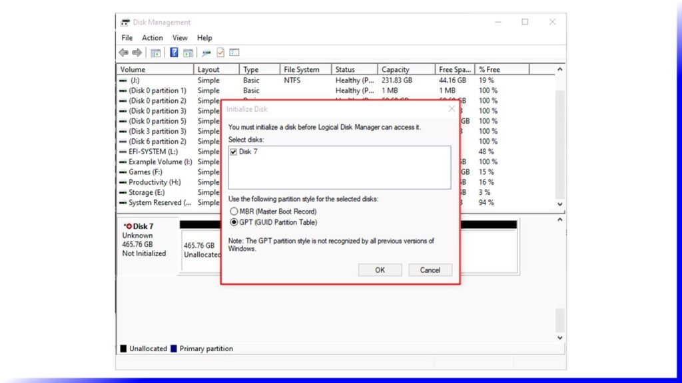
Task: Click the last list-view toolbar icon
Action: [x=234, y=53]
